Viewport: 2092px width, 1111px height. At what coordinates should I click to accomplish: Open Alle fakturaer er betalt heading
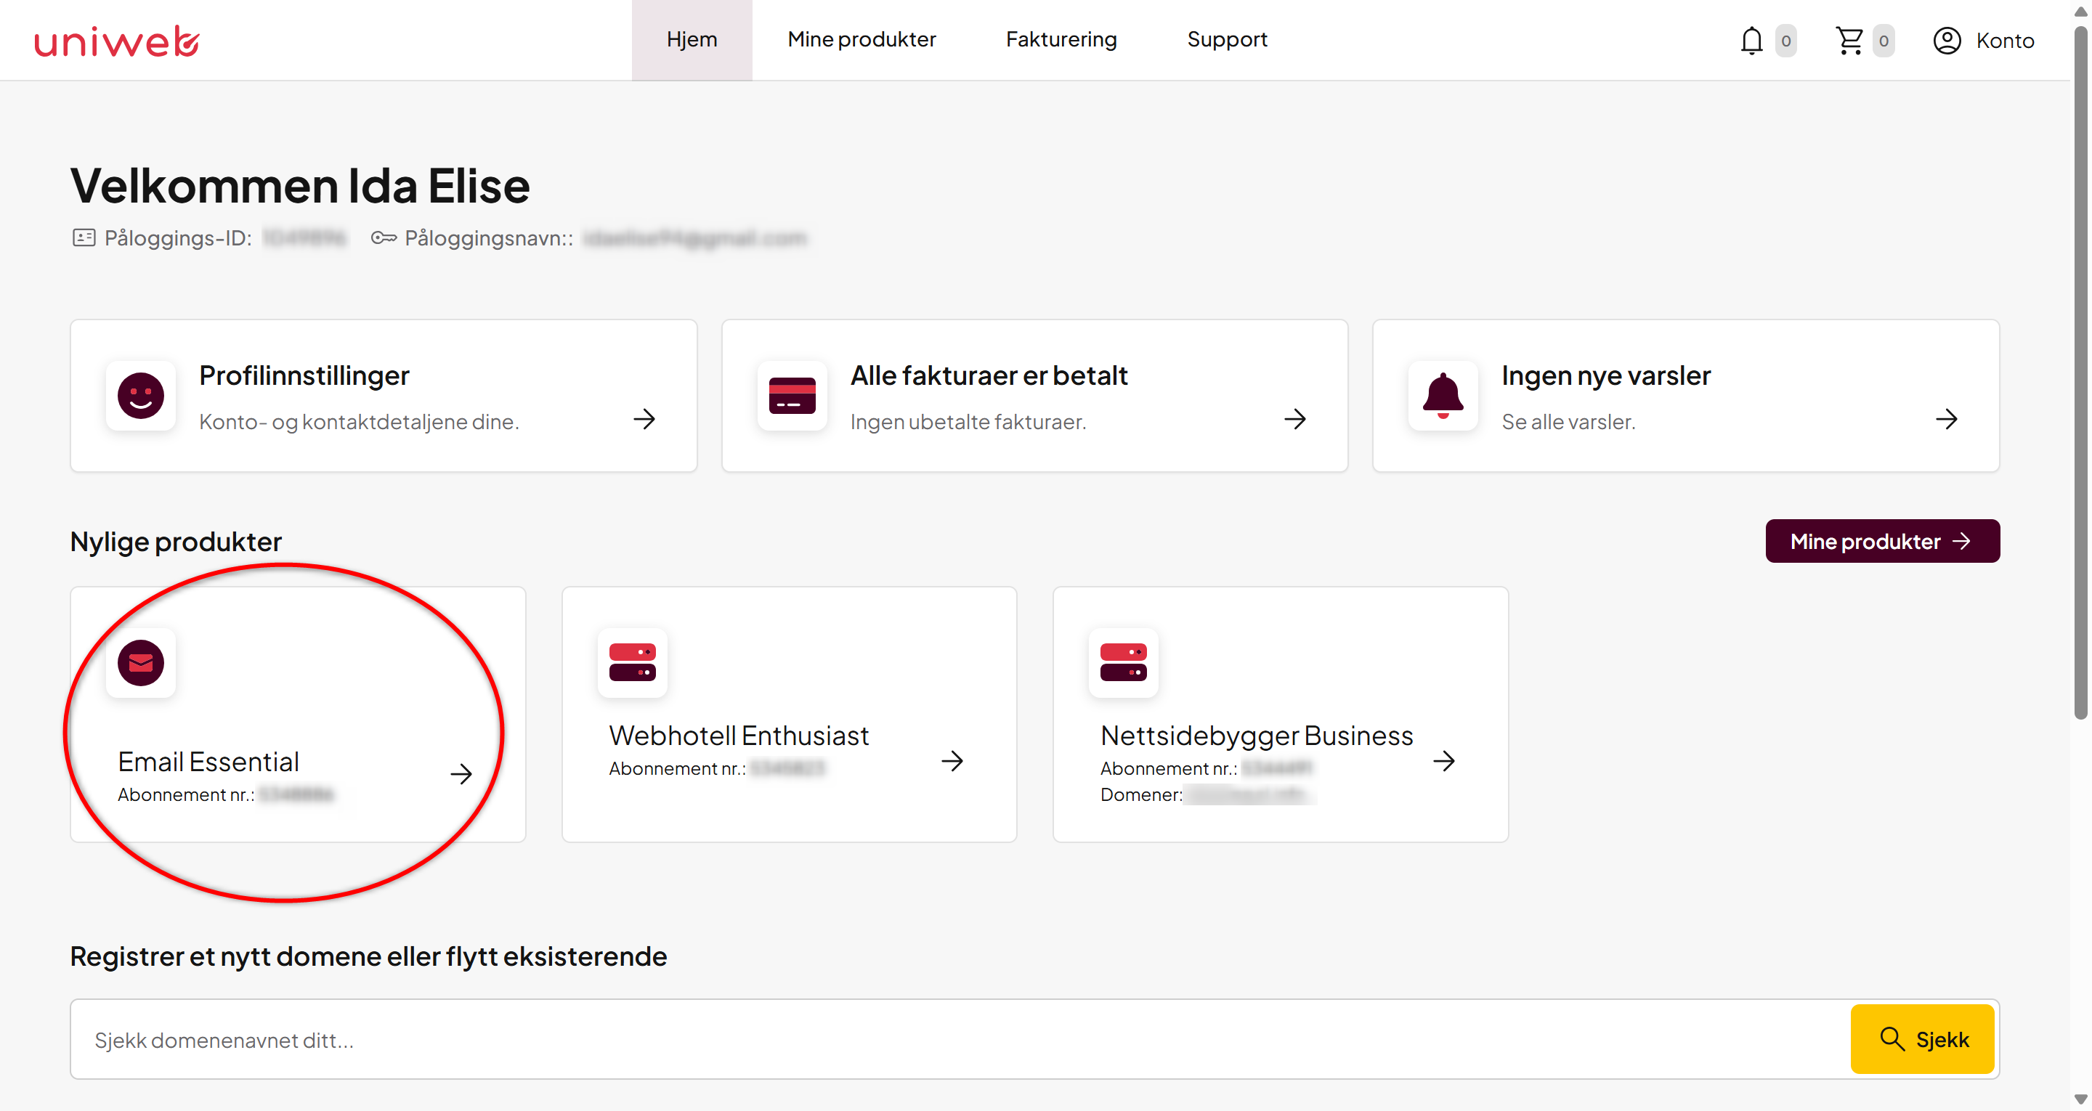click(989, 375)
